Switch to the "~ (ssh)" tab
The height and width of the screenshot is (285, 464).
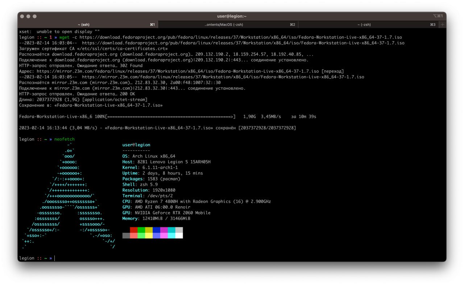88,25
